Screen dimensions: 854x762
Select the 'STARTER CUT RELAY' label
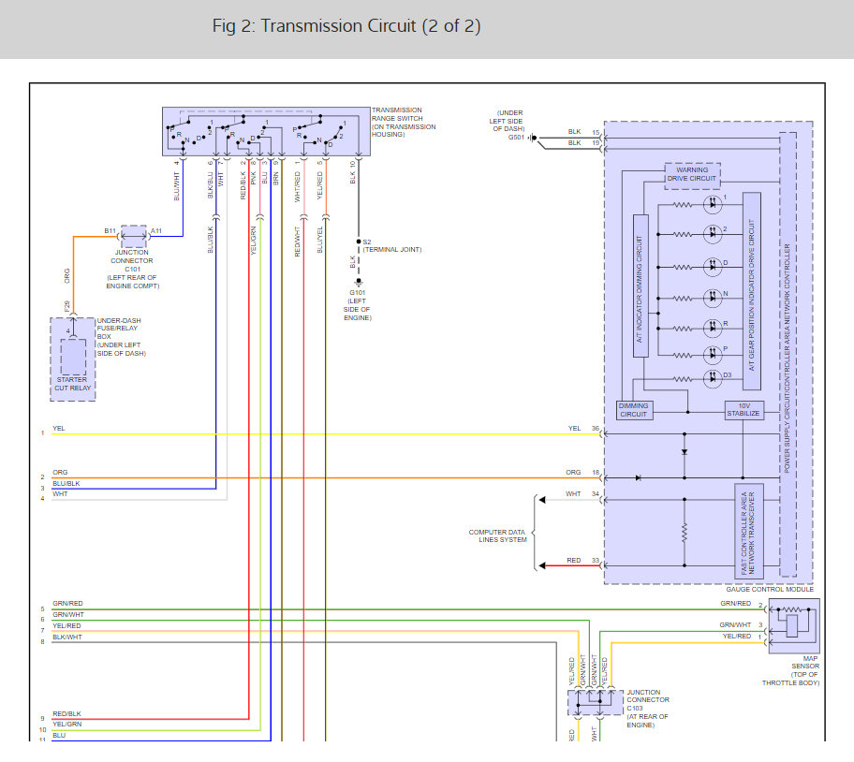[72, 384]
